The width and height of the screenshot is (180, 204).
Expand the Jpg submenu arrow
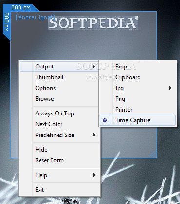(x=170, y=88)
